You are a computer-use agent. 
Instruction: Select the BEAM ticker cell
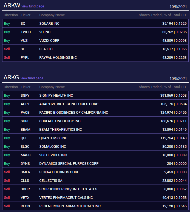(x=25, y=130)
